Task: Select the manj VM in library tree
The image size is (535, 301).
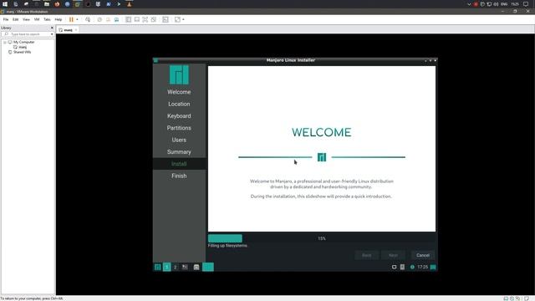Action: coord(23,47)
